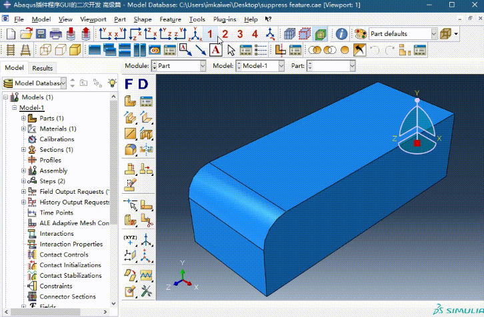This screenshot has width=484, height=317.
Task: Click the Create Part icon in toolbox
Action: [x=131, y=101]
